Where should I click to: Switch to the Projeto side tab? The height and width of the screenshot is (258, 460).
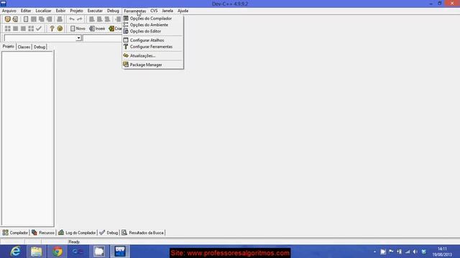8,47
